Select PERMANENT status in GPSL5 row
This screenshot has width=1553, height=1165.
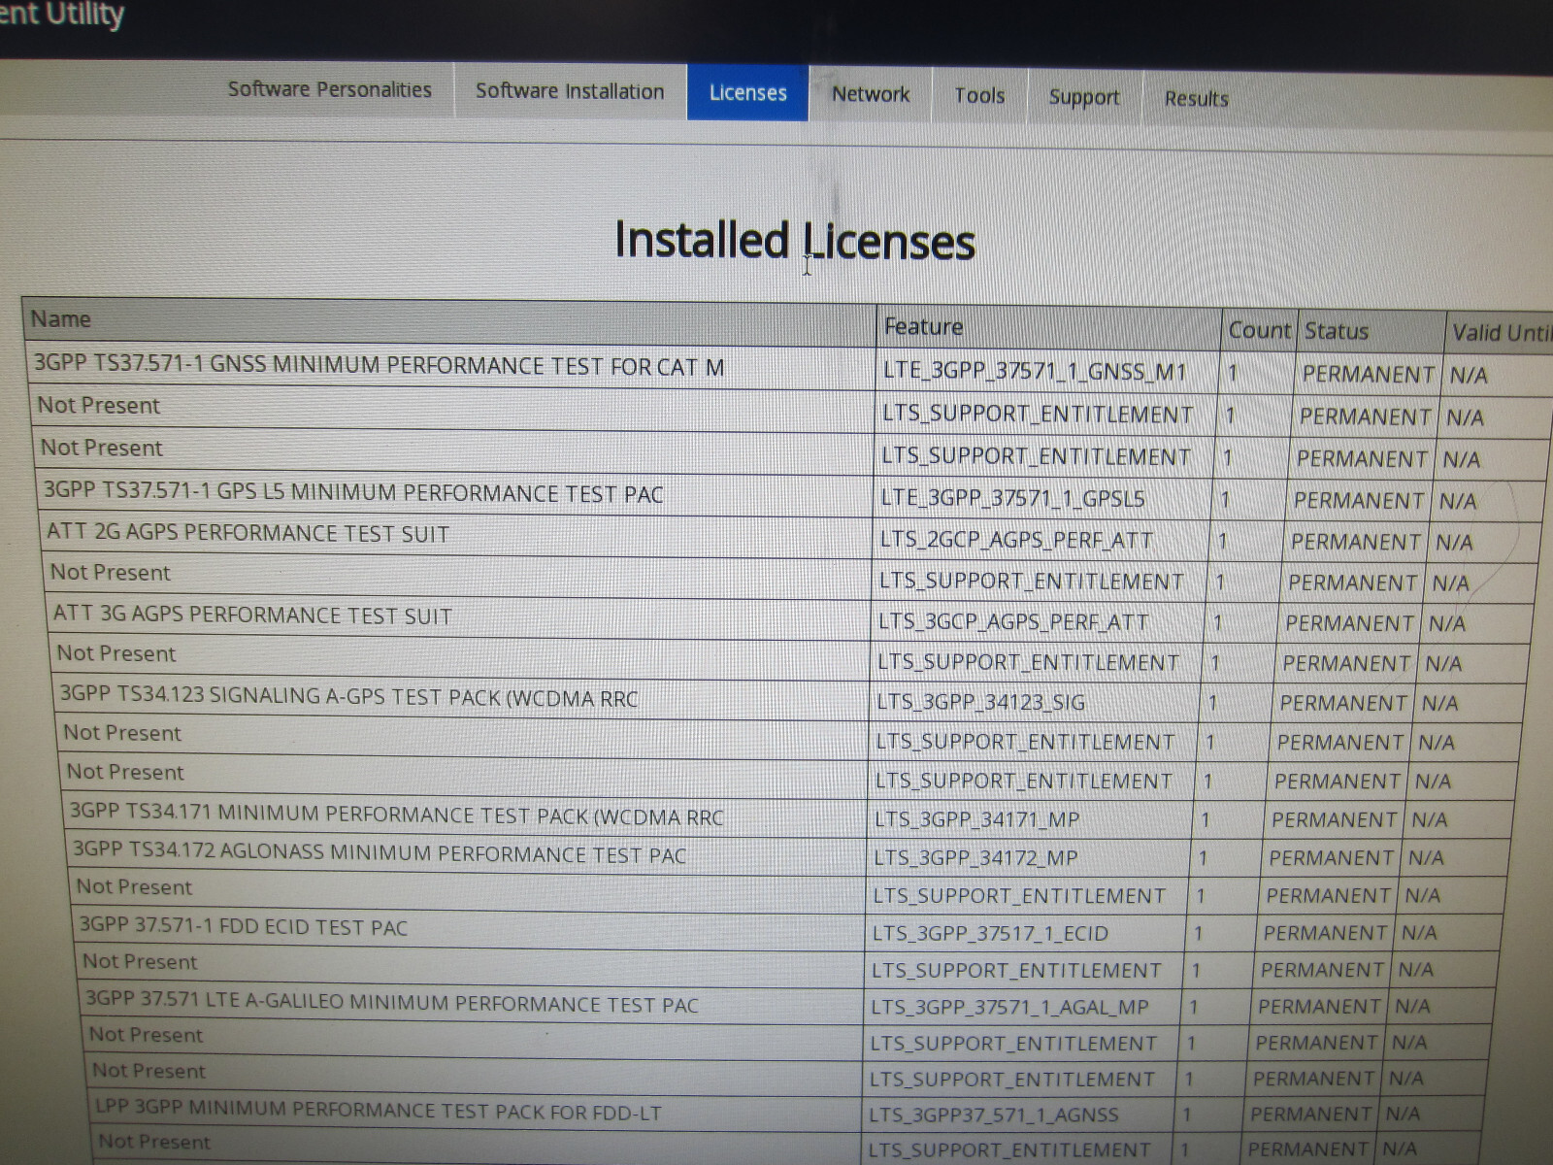1359,500
